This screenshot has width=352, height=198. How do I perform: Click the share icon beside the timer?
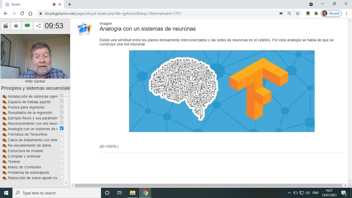38,26
